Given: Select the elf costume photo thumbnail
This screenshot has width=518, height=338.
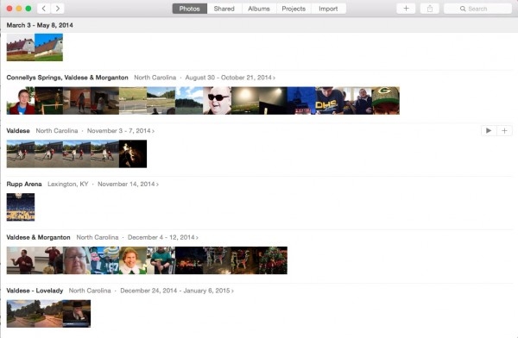Looking at the screenshot, I should [x=133, y=260].
